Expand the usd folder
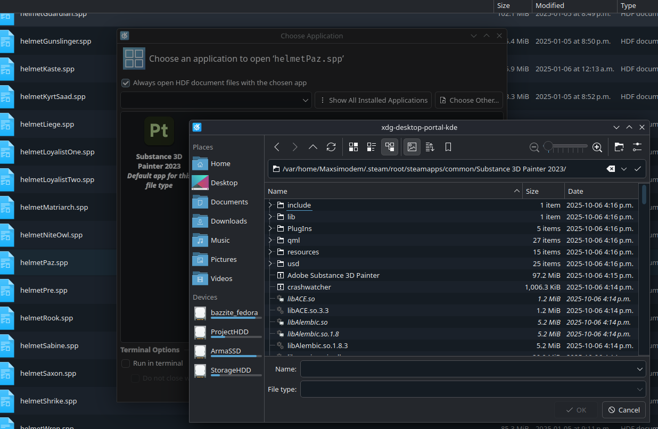 coord(270,263)
